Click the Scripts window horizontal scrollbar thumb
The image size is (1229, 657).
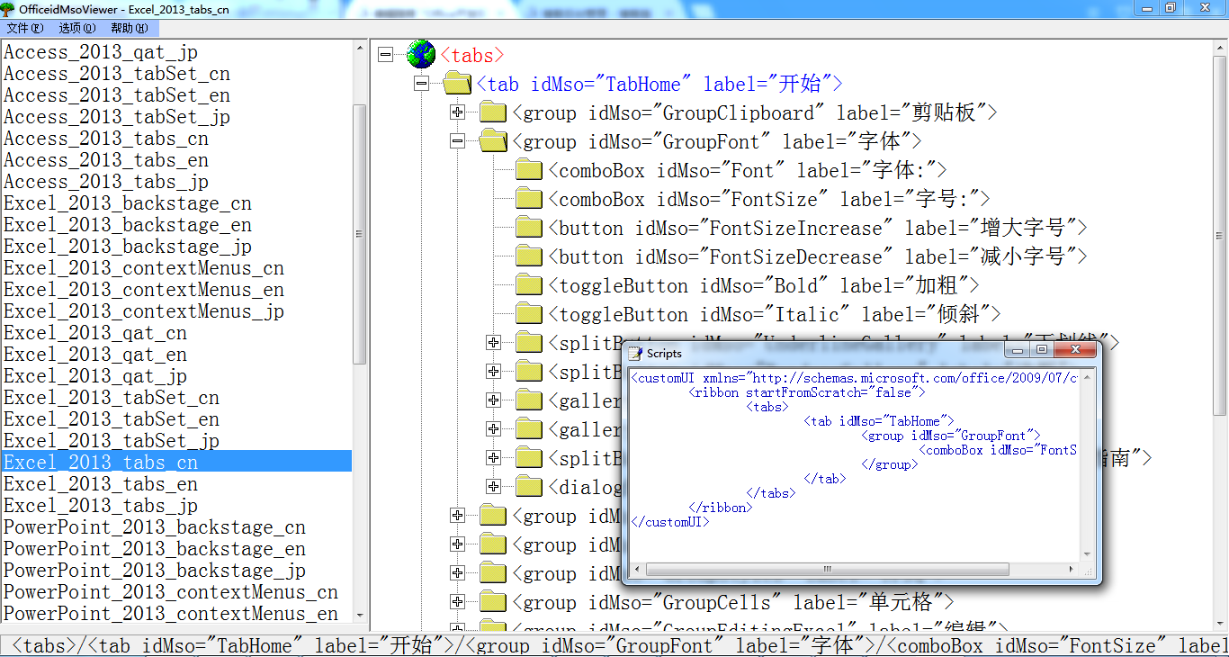click(x=828, y=570)
